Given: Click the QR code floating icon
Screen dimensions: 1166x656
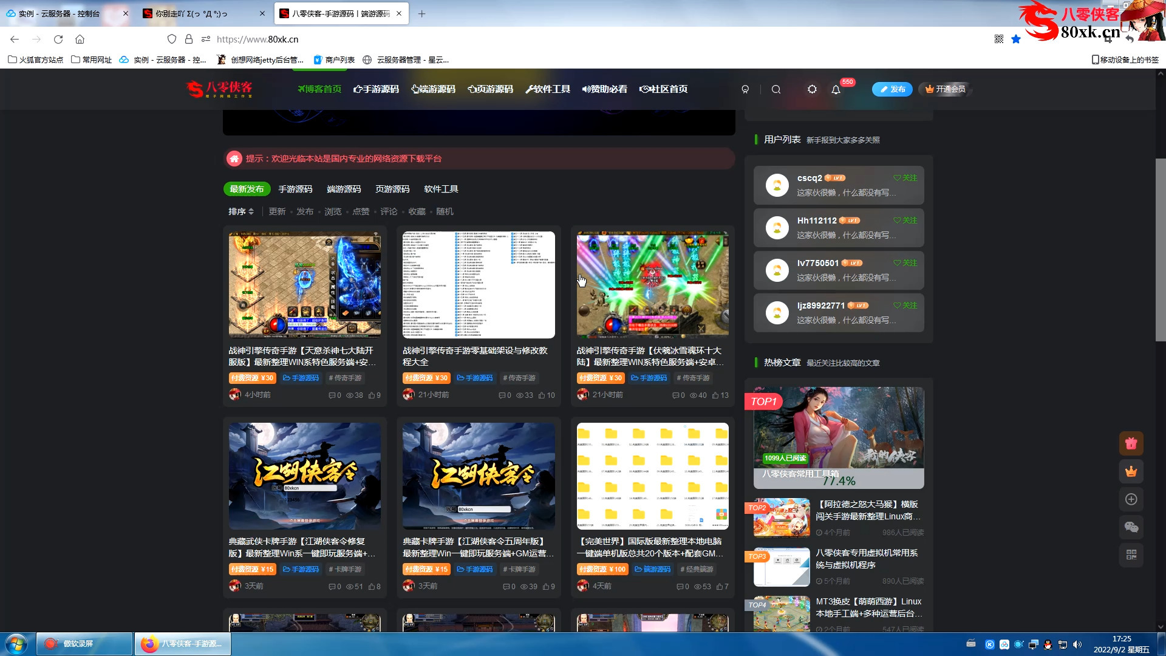Looking at the screenshot, I should [x=1131, y=555].
